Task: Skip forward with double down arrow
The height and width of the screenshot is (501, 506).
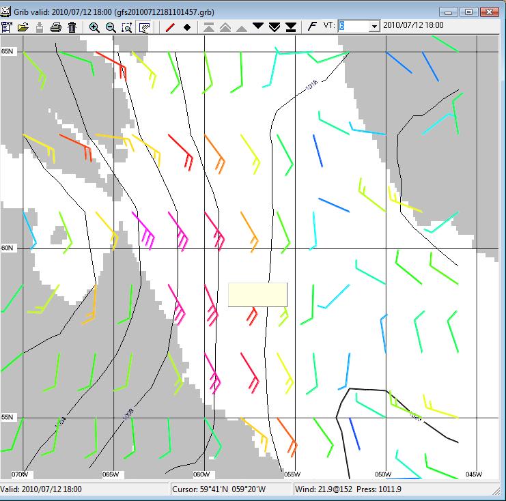Action: (275, 27)
